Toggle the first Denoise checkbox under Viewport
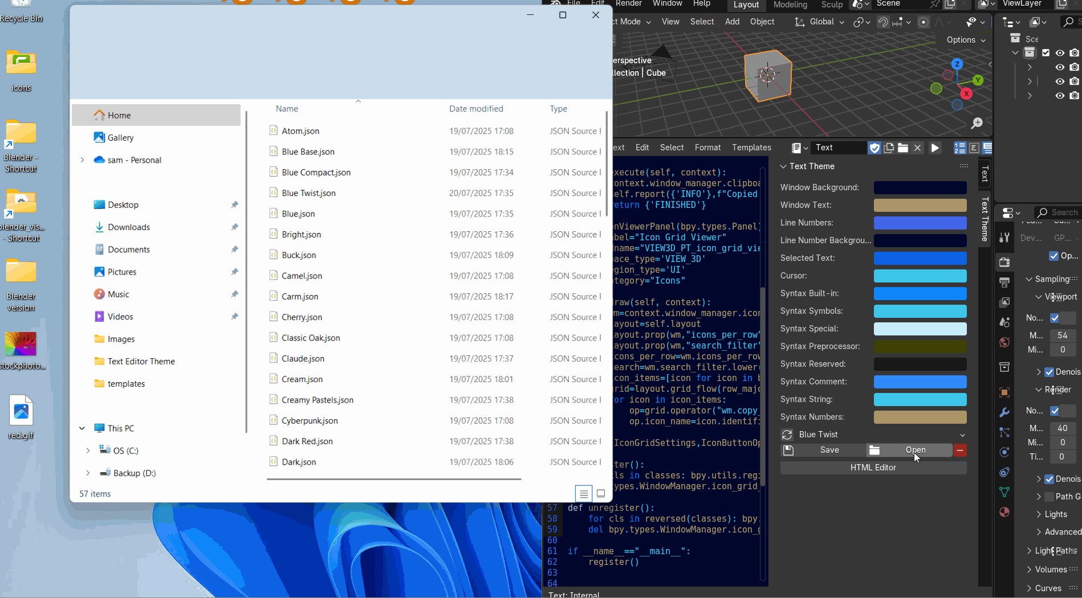 pos(1050,372)
